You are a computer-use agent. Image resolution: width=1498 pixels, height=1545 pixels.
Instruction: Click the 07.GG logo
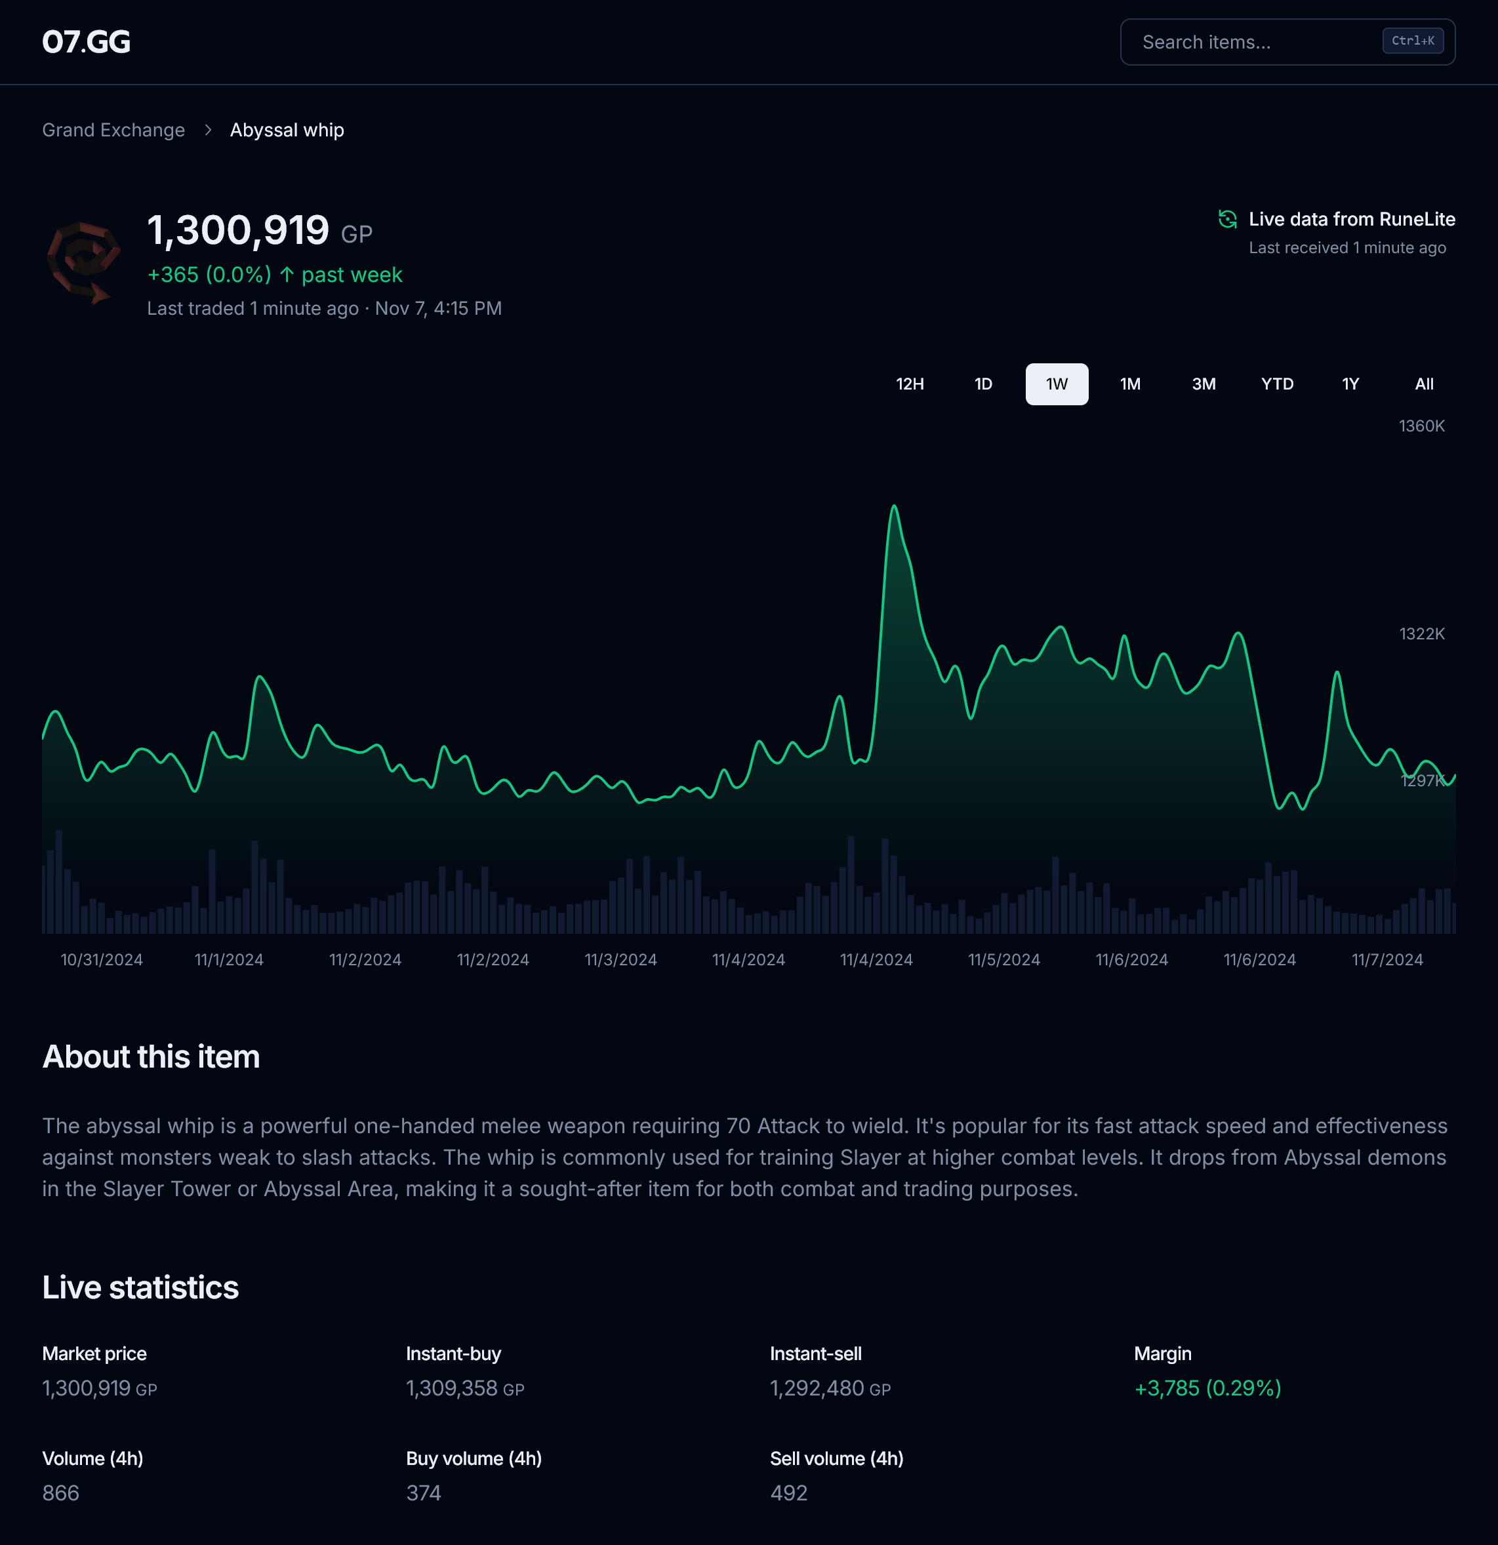point(87,43)
